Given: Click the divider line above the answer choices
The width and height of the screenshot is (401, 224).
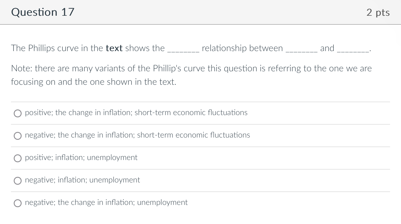Looking at the screenshot, I should click(x=200, y=102).
